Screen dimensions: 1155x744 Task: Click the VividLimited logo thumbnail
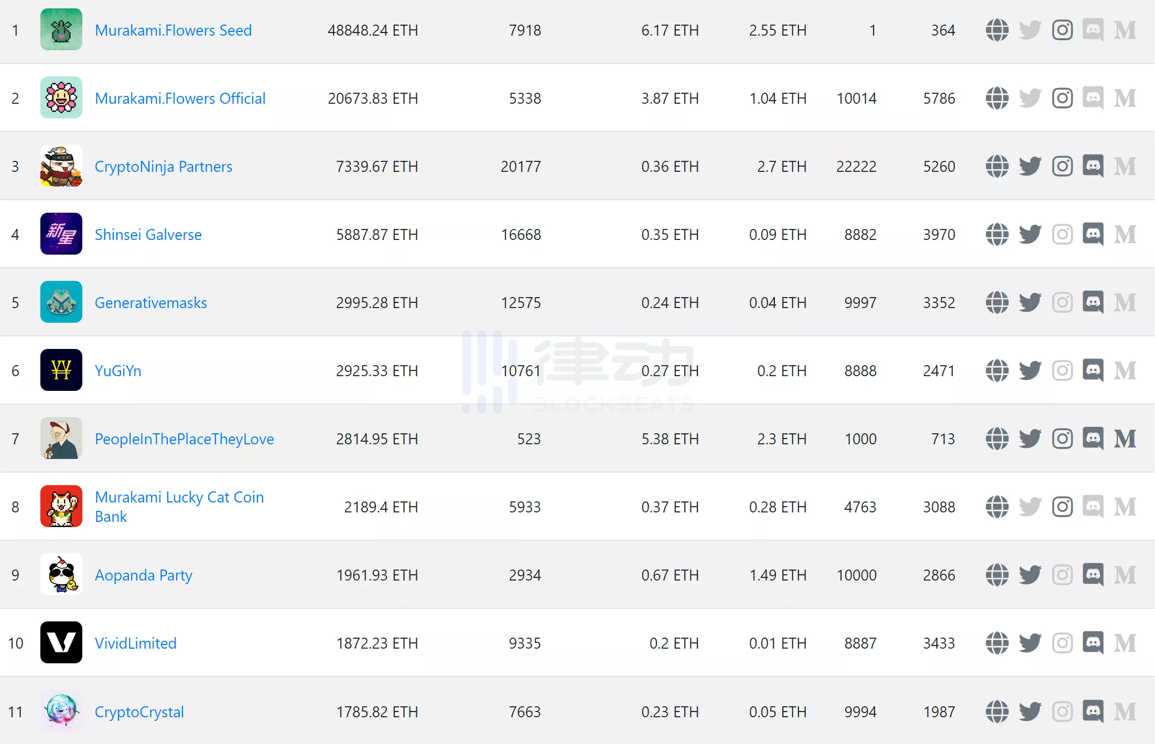[61, 642]
